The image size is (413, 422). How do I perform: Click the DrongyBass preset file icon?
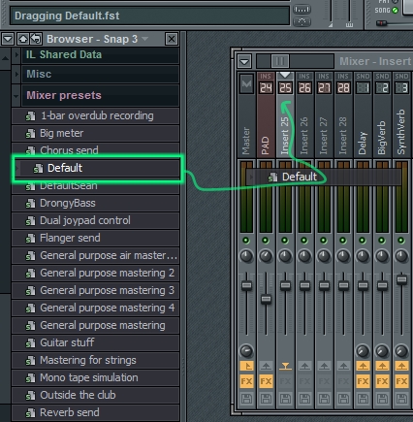pos(30,204)
